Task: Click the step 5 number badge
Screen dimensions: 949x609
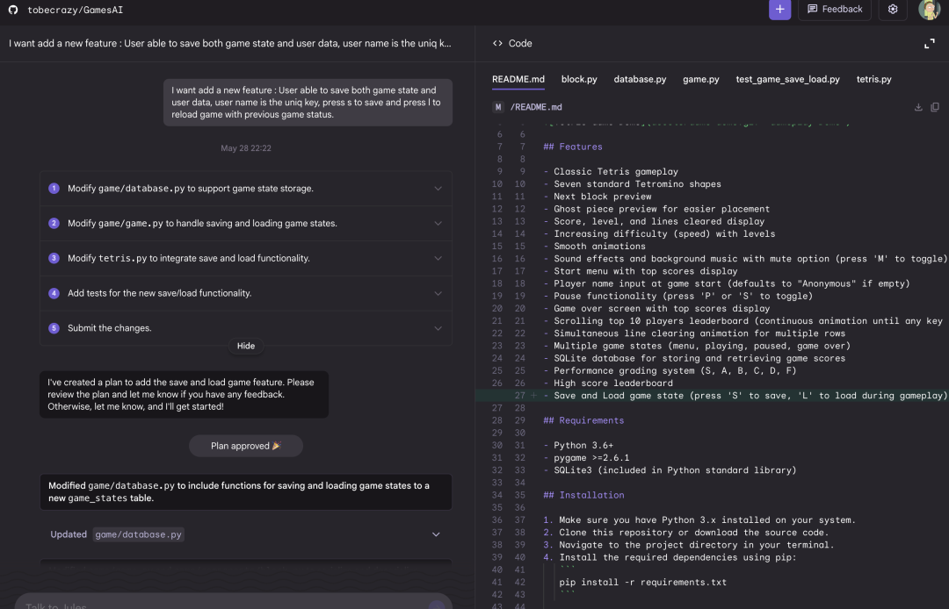Action: coord(54,328)
